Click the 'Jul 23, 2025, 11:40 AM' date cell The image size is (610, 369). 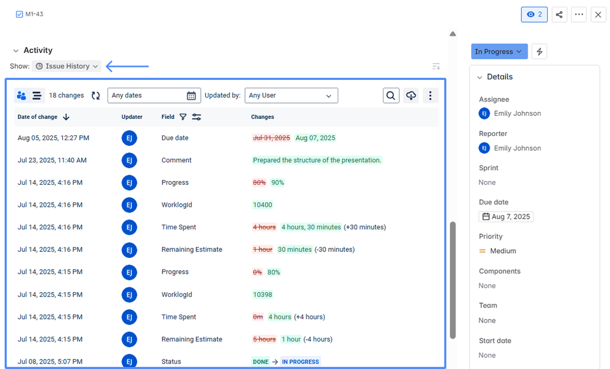coord(52,160)
